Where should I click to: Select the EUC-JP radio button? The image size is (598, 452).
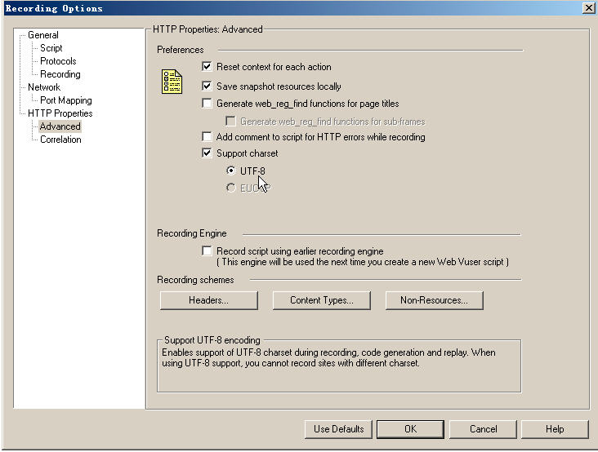230,188
